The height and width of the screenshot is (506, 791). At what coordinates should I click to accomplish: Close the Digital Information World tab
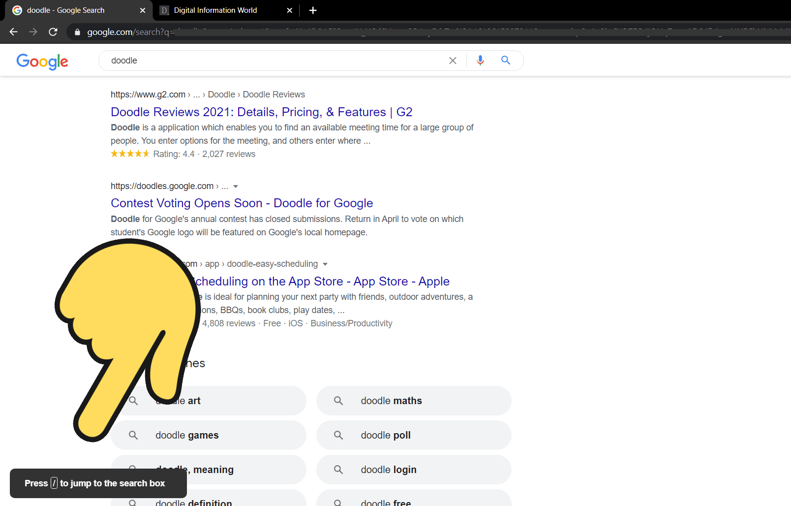289,10
